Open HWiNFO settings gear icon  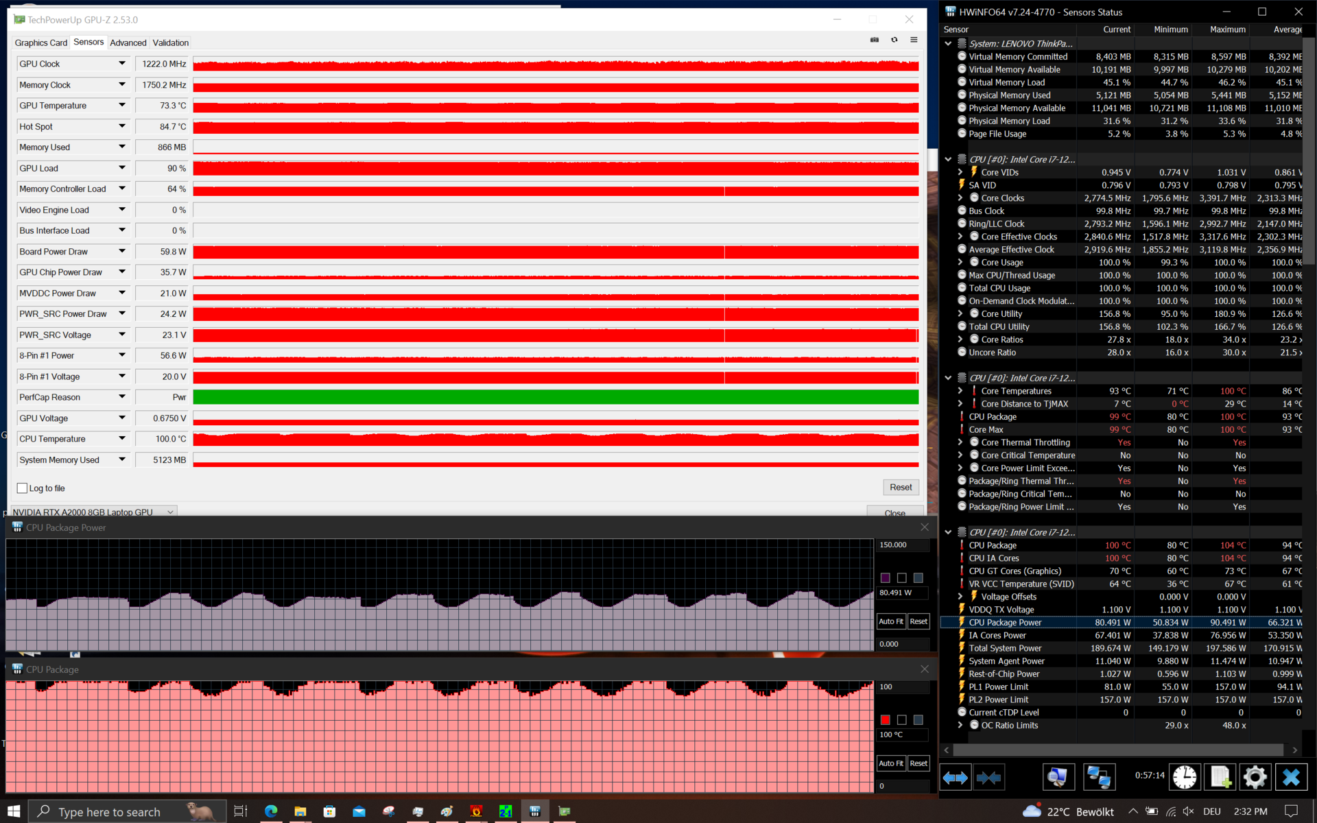(1255, 777)
